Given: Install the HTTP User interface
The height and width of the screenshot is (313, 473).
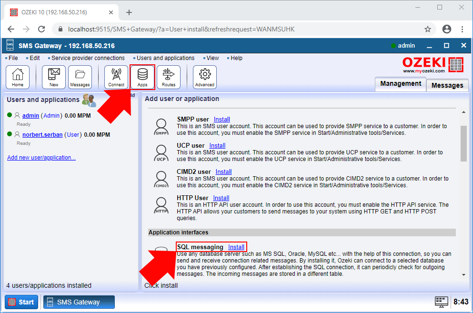Looking at the screenshot, I should pyautogui.click(x=221, y=198).
